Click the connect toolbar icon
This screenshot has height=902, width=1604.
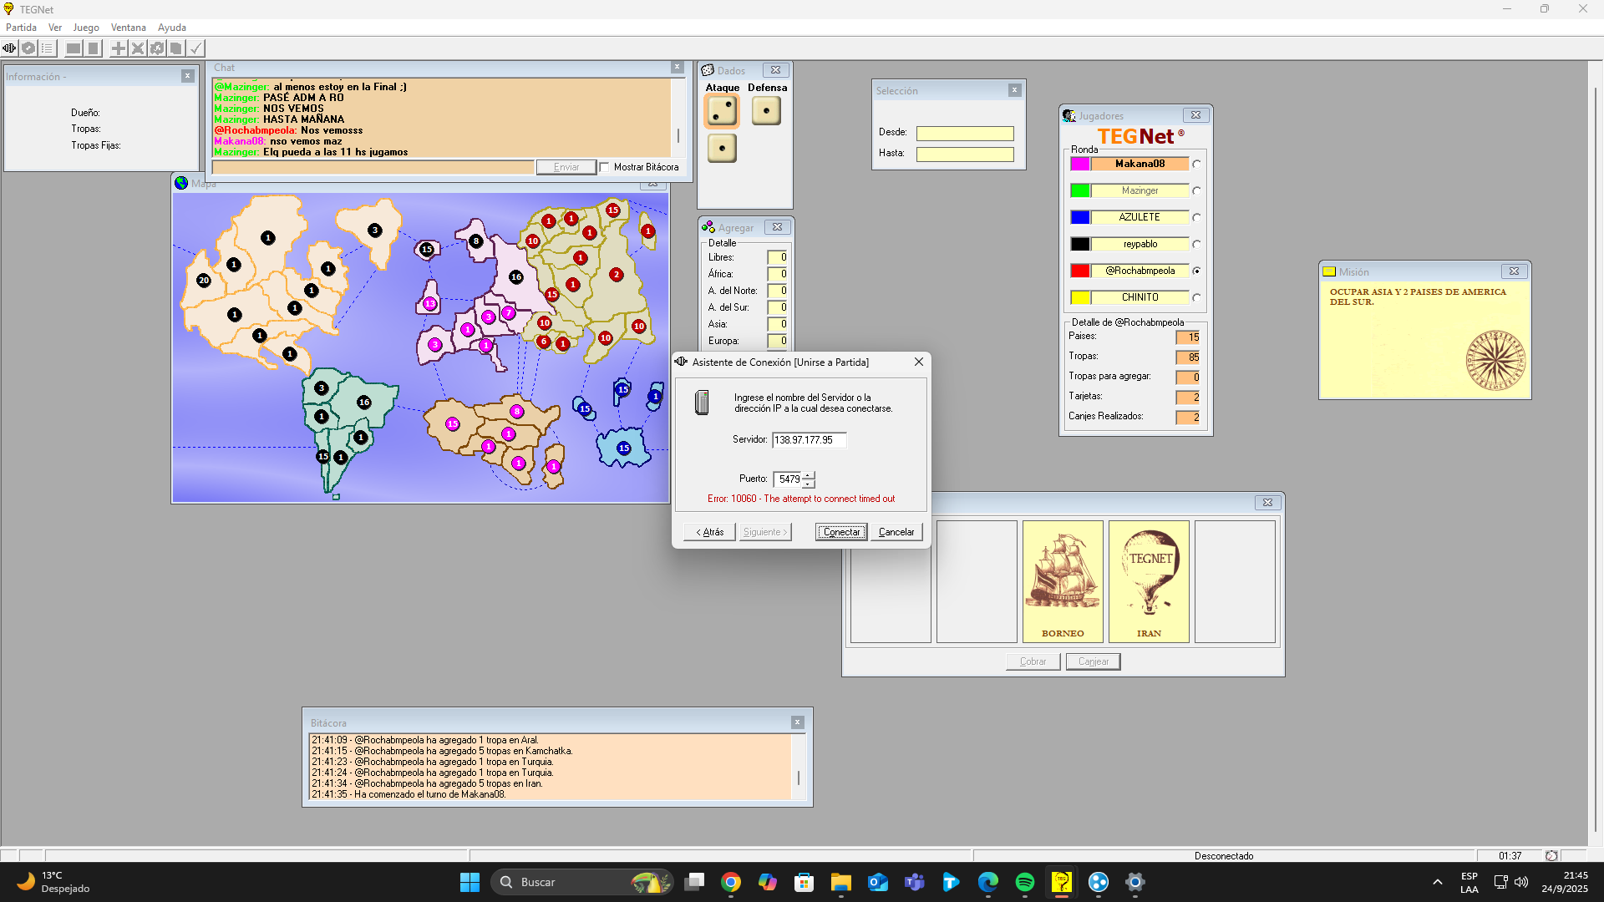9,48
